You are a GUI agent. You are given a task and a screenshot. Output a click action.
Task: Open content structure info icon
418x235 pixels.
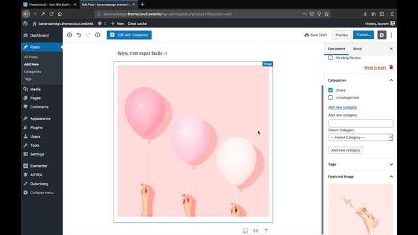click(97, 35)
